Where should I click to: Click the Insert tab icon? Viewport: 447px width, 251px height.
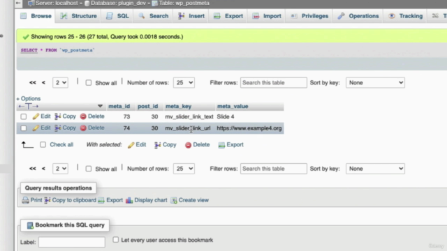pos(182,16)
